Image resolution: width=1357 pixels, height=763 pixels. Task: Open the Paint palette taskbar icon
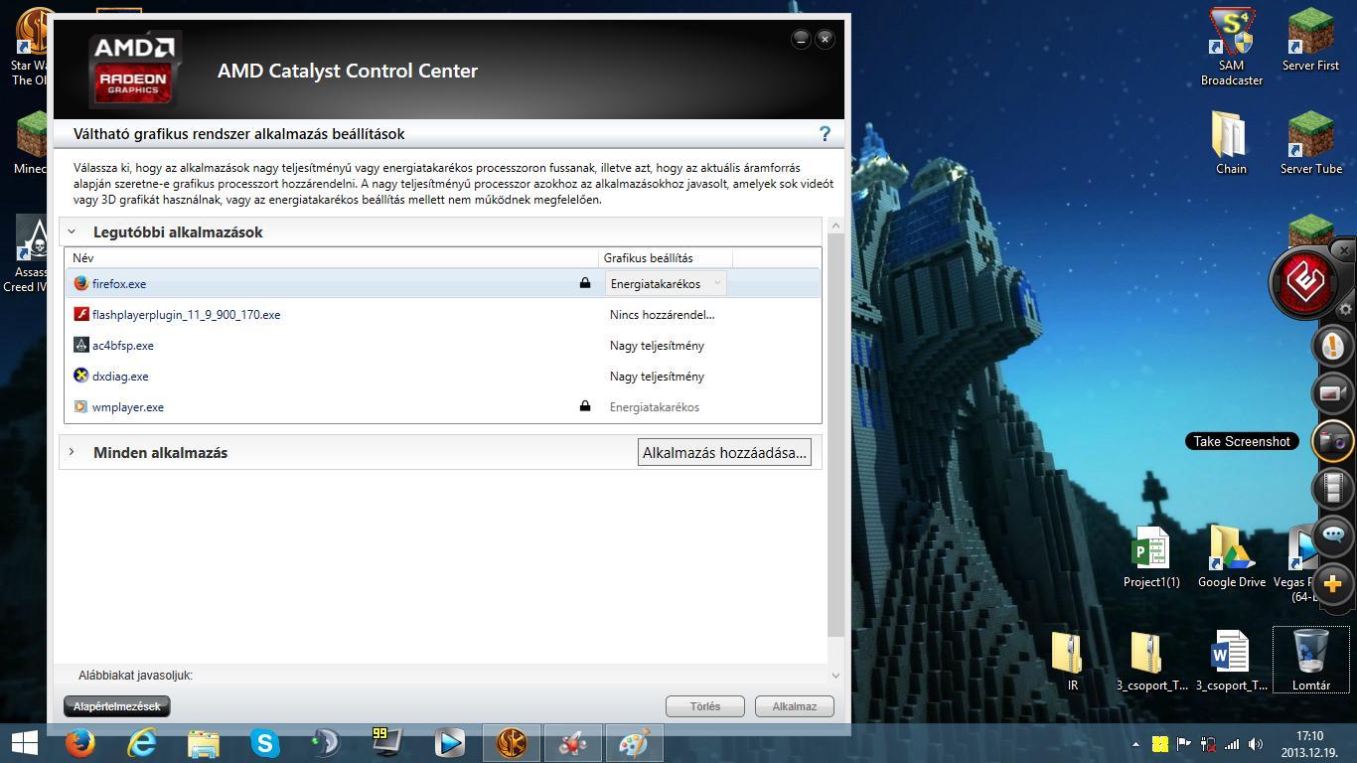[635, 743]
